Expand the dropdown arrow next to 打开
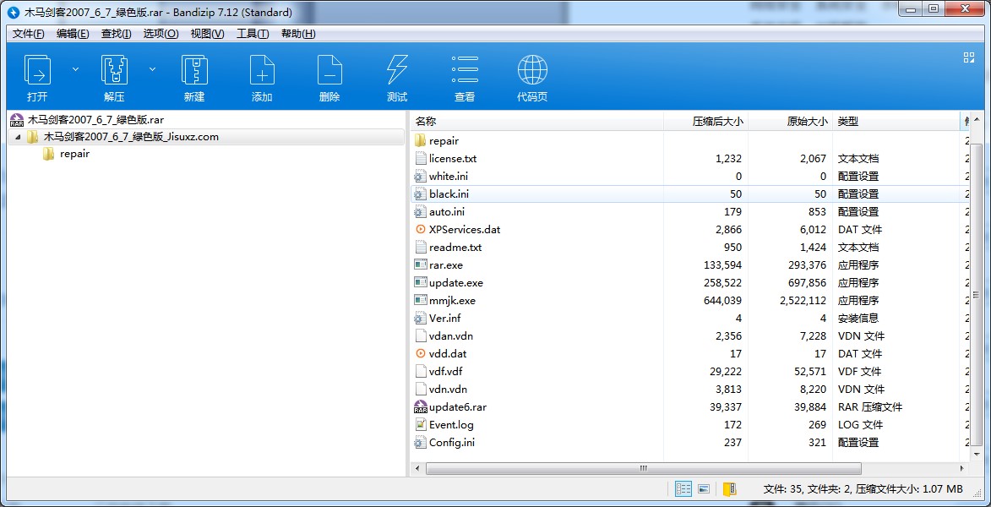 tap(75, 69)
